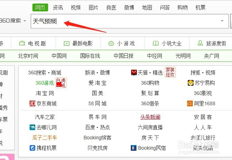Open the 中国网 link
The image size is (232, 160).
(x=59, y=56)
